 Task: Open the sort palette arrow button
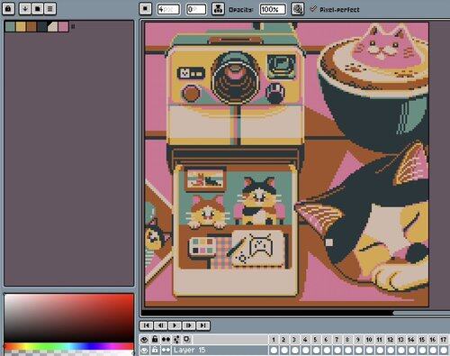(25, 9)
